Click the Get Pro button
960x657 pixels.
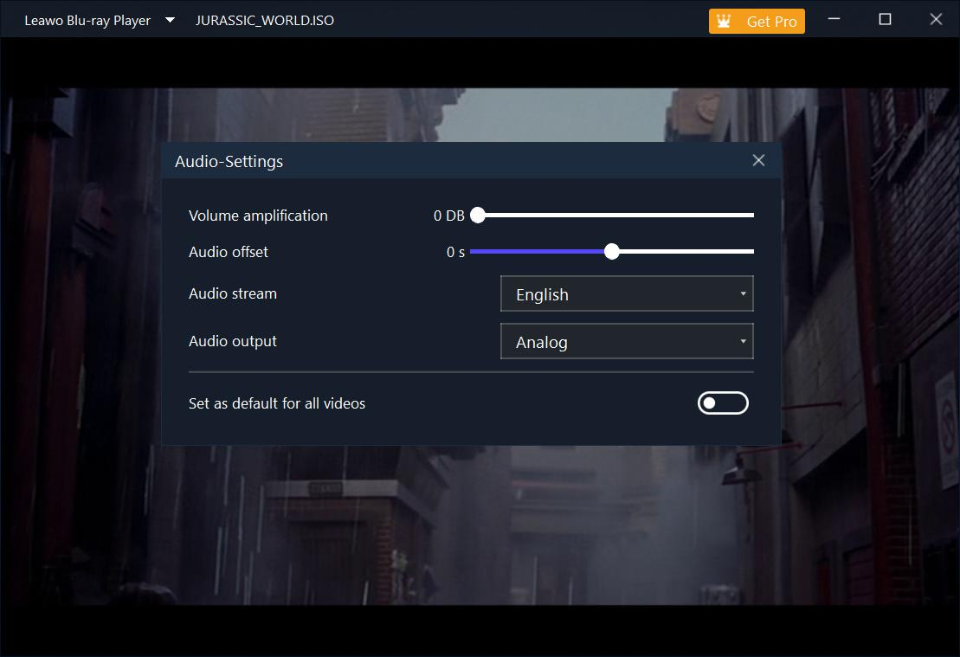pyautogui.click(x=757, y=22)
